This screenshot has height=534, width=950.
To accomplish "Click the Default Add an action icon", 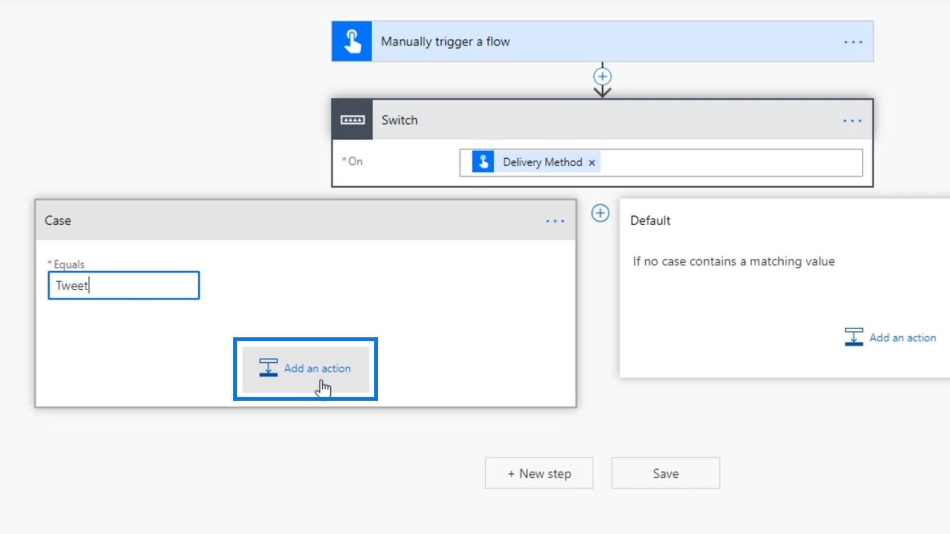I will coord(853,337).
